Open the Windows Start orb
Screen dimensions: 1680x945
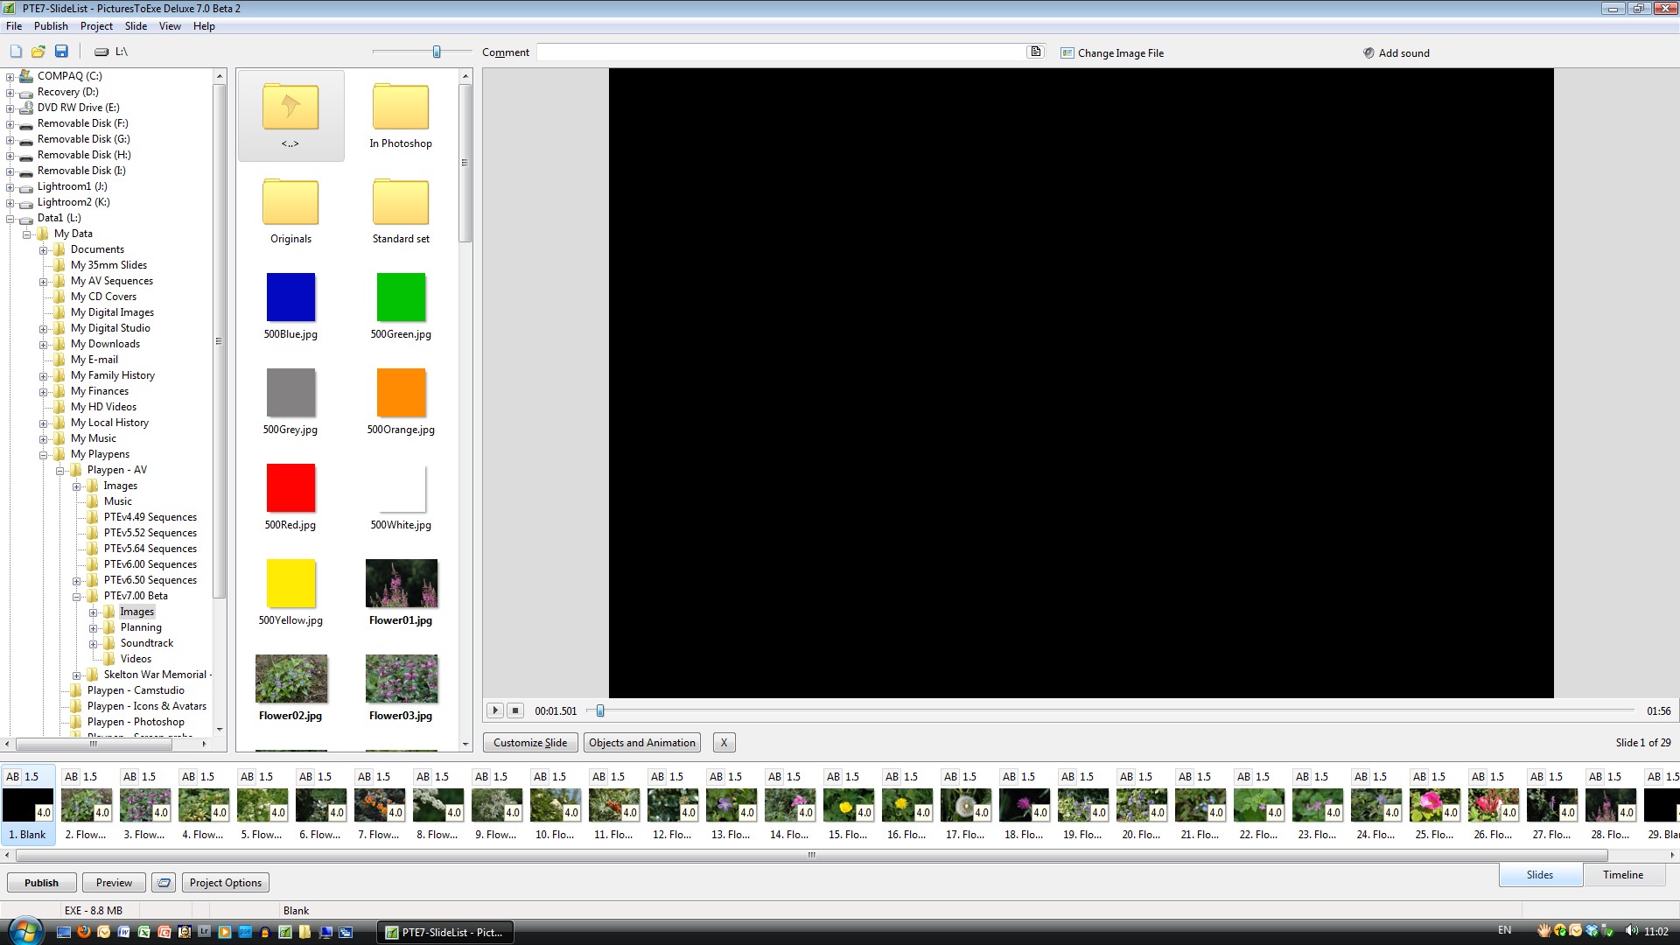pyautogui.click(x=24, y=930)
